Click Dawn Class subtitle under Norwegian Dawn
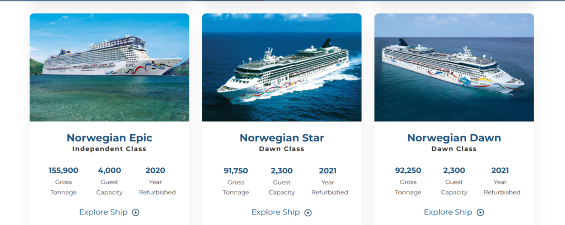Viewport: 565px width, 225px height. point(454,149)
